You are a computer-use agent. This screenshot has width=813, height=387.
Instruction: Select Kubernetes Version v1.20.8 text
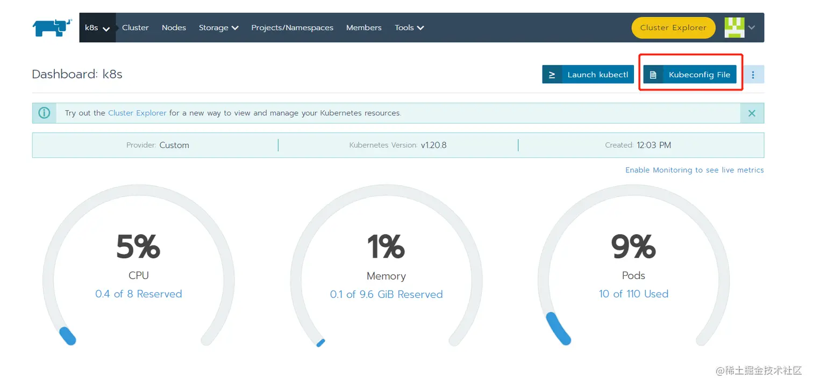(x=397, y=145)
